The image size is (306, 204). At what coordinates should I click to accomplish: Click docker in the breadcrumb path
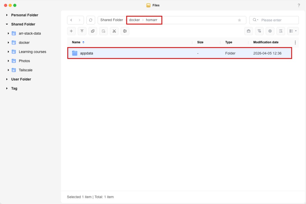click(134, 20)
